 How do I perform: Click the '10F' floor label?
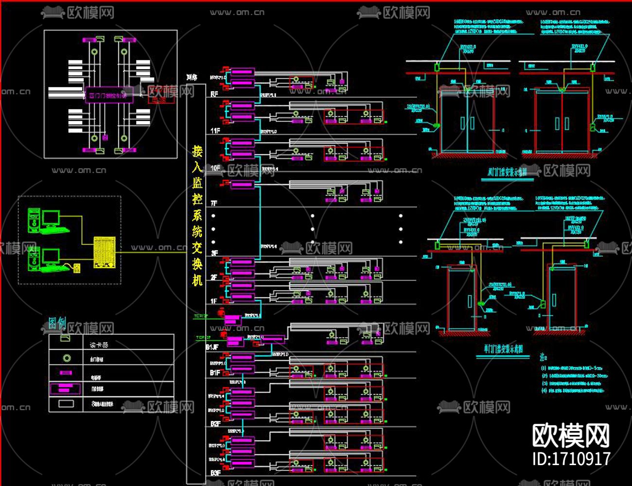click(x=216, y=168)
